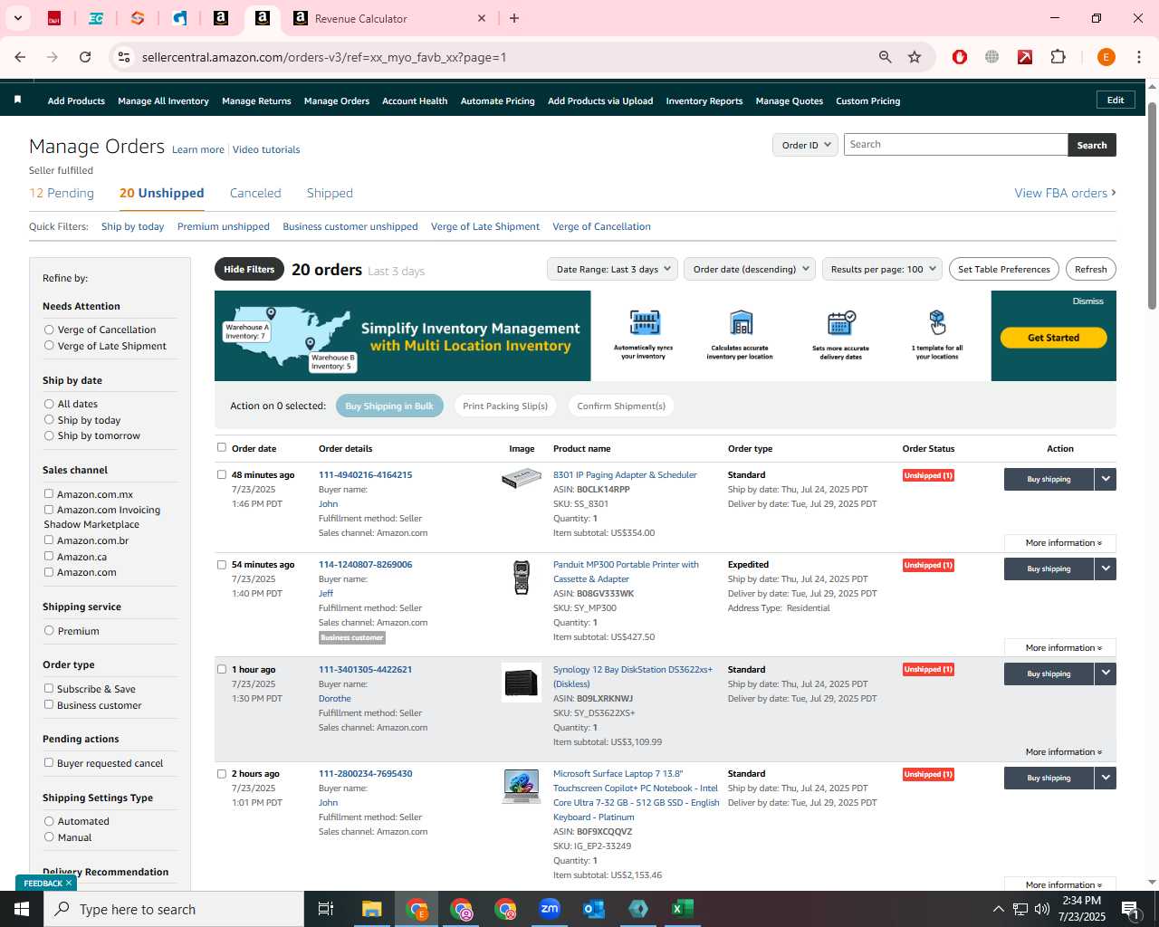The image size is (1159, 927).
Task: Check the Amazon.ca sales channel box
Action: pos(49,556)
